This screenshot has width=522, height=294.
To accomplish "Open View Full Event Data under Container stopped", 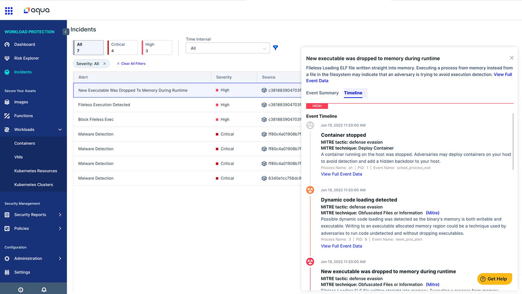I will 341,174.
